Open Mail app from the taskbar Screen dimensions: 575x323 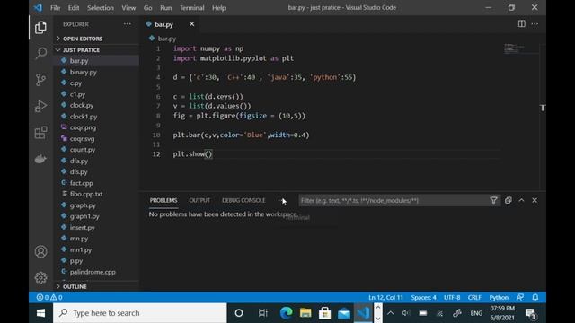tap(344, 313)
